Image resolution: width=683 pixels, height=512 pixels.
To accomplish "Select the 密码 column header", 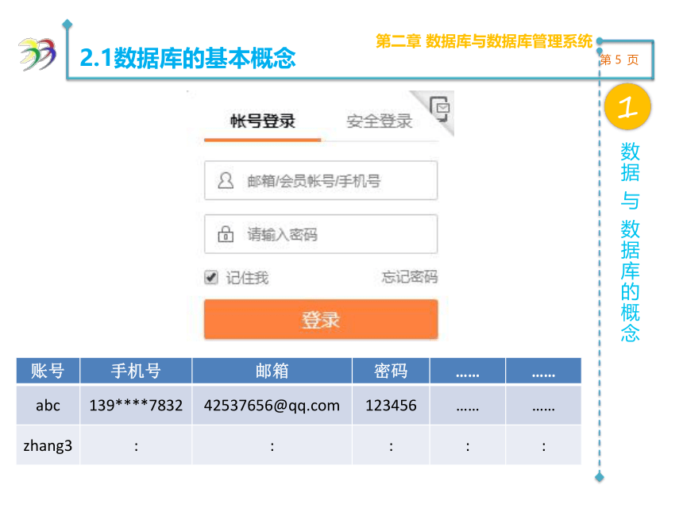I will [391, 371].
